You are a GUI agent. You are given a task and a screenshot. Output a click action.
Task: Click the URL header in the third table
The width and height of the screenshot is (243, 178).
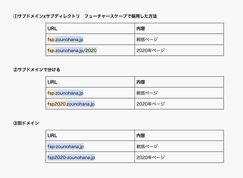(x=52, y=135)
